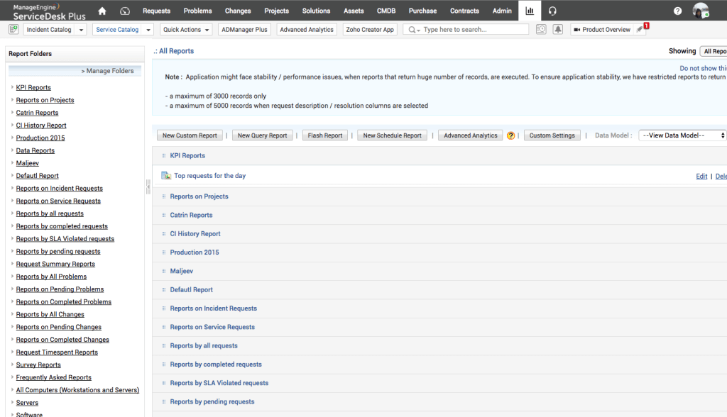Click the New Custom Report button
Screen dimensions: 727x417
click(190, 135)
